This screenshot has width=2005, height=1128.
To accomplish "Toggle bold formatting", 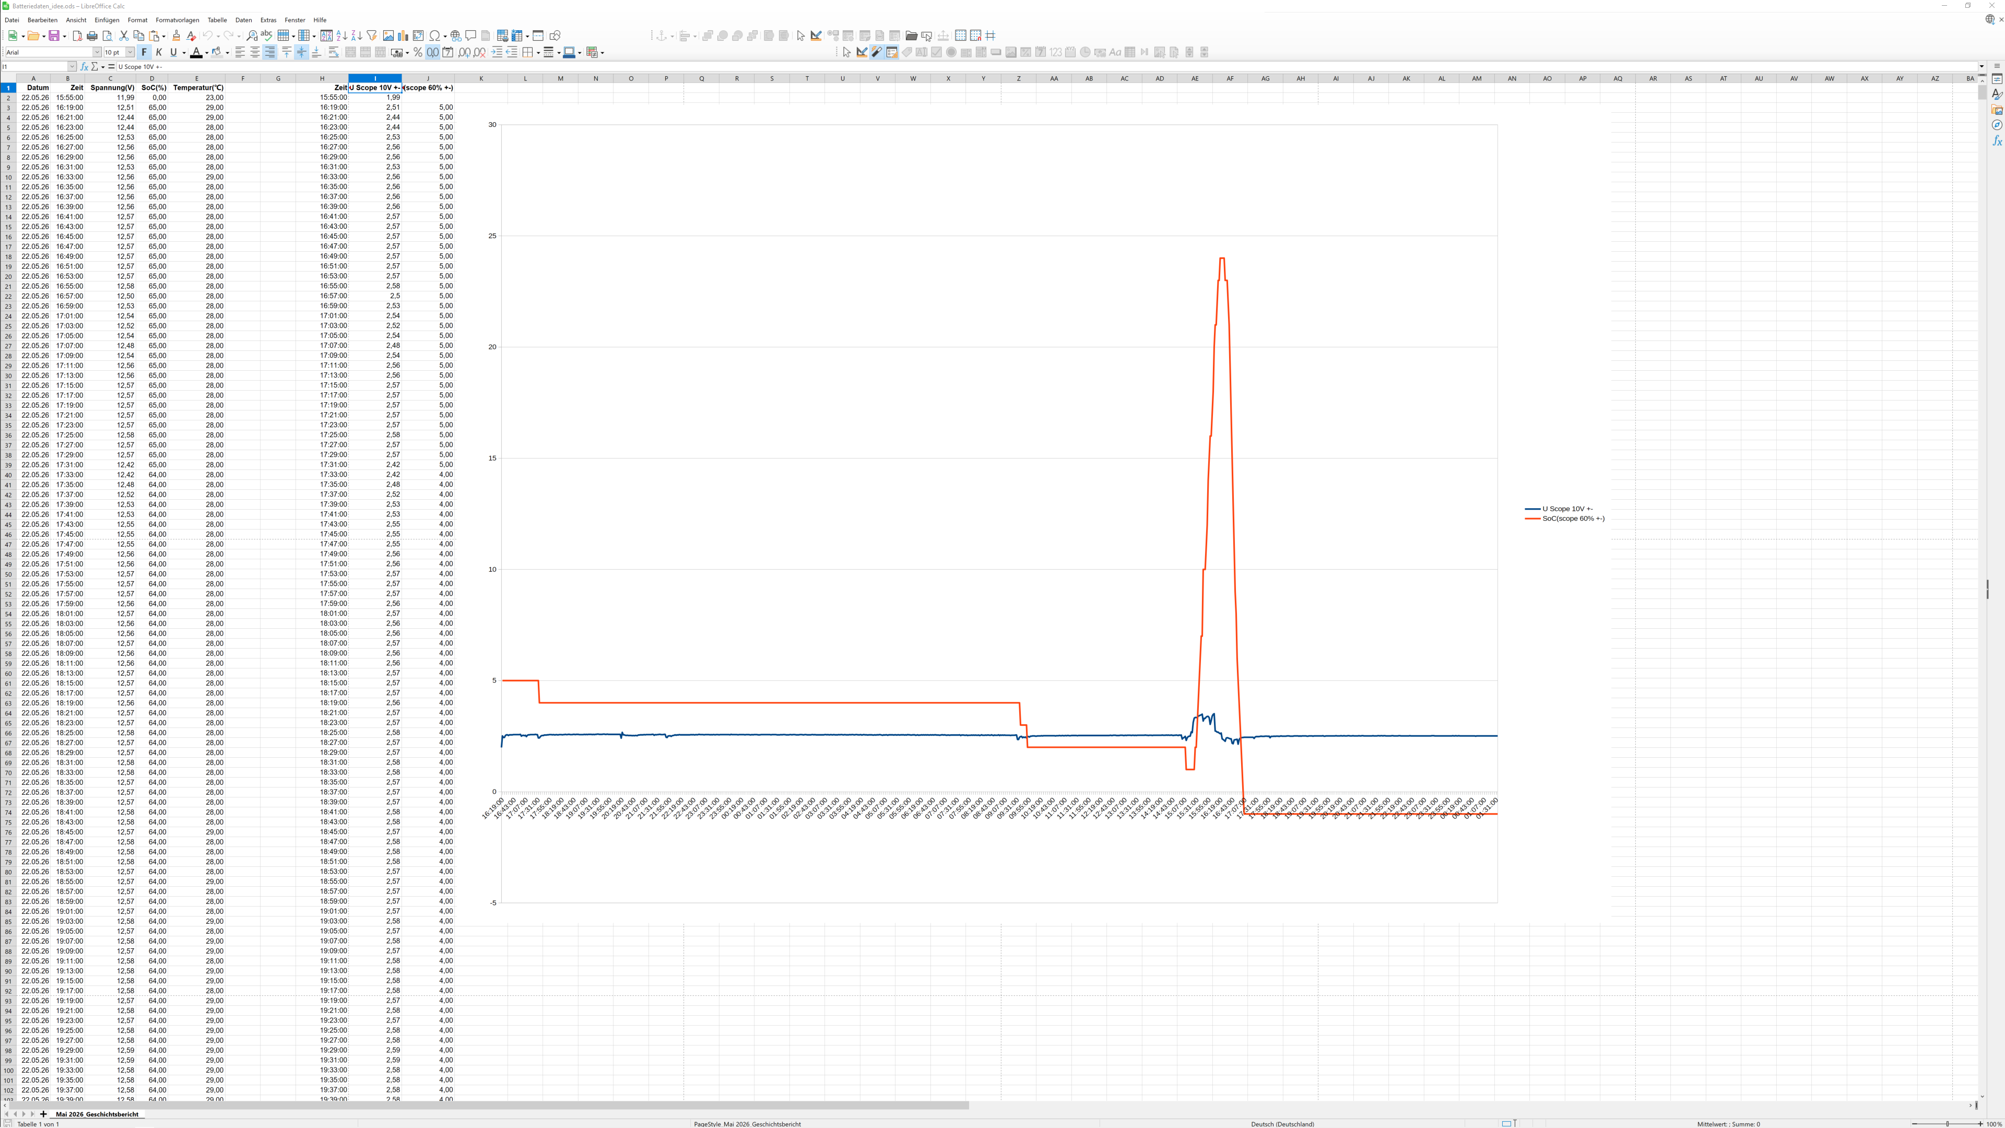I will pos(144,52).
